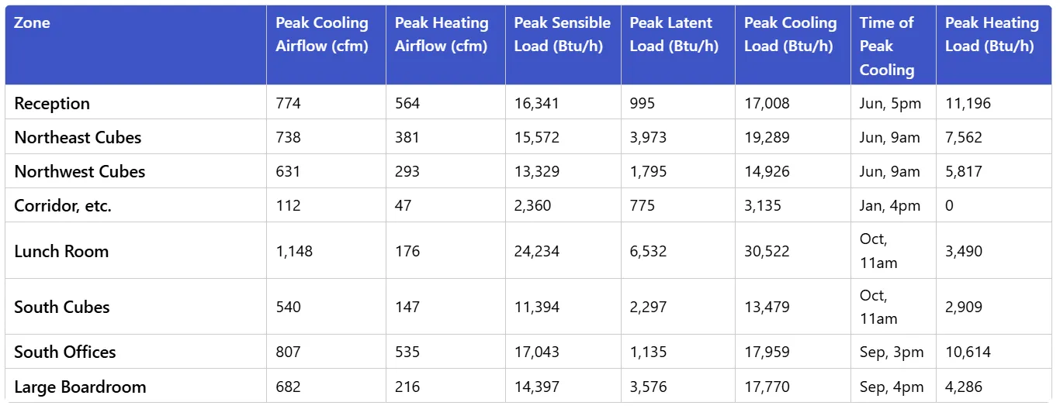Image resolution: width=1060 pixels, height=409 pixels.
Task: Click the Zone column header
Action: (x=32, y=23)
